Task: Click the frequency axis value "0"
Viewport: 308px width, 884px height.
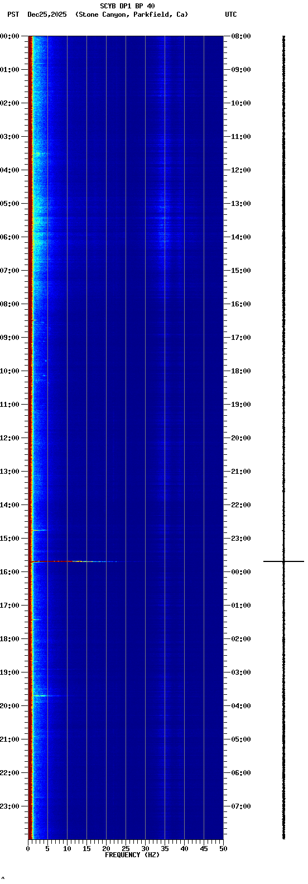Action: [x=28, y=849]
